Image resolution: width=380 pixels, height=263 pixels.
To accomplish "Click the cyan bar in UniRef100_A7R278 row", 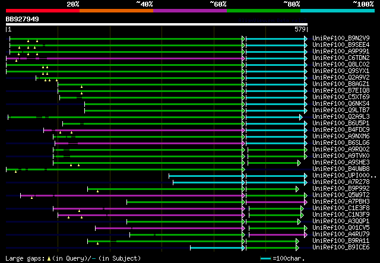I will (x=208, y=182).
